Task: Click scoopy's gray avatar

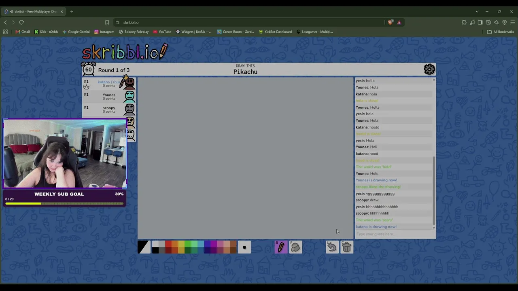Action: point(129,109)
